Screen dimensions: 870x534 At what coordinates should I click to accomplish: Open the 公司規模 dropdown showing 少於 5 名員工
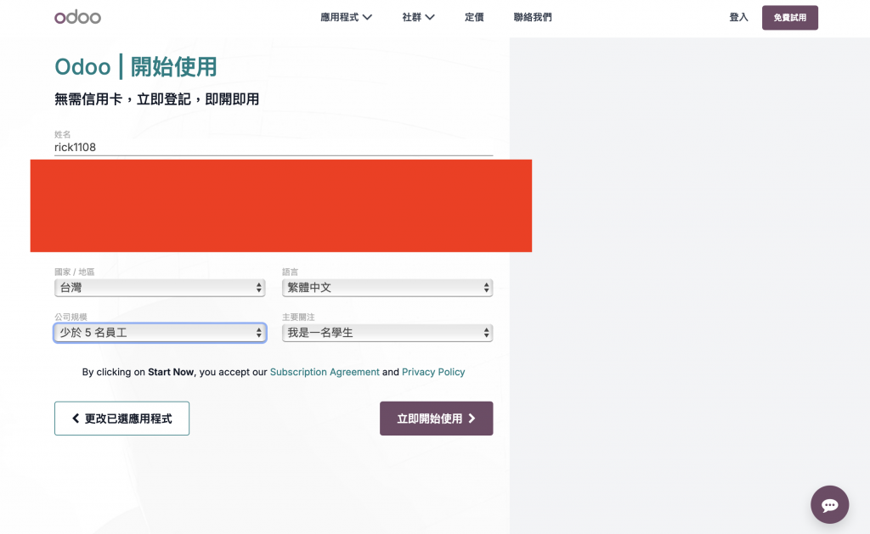pyautogui.click(x=160, y=333)
